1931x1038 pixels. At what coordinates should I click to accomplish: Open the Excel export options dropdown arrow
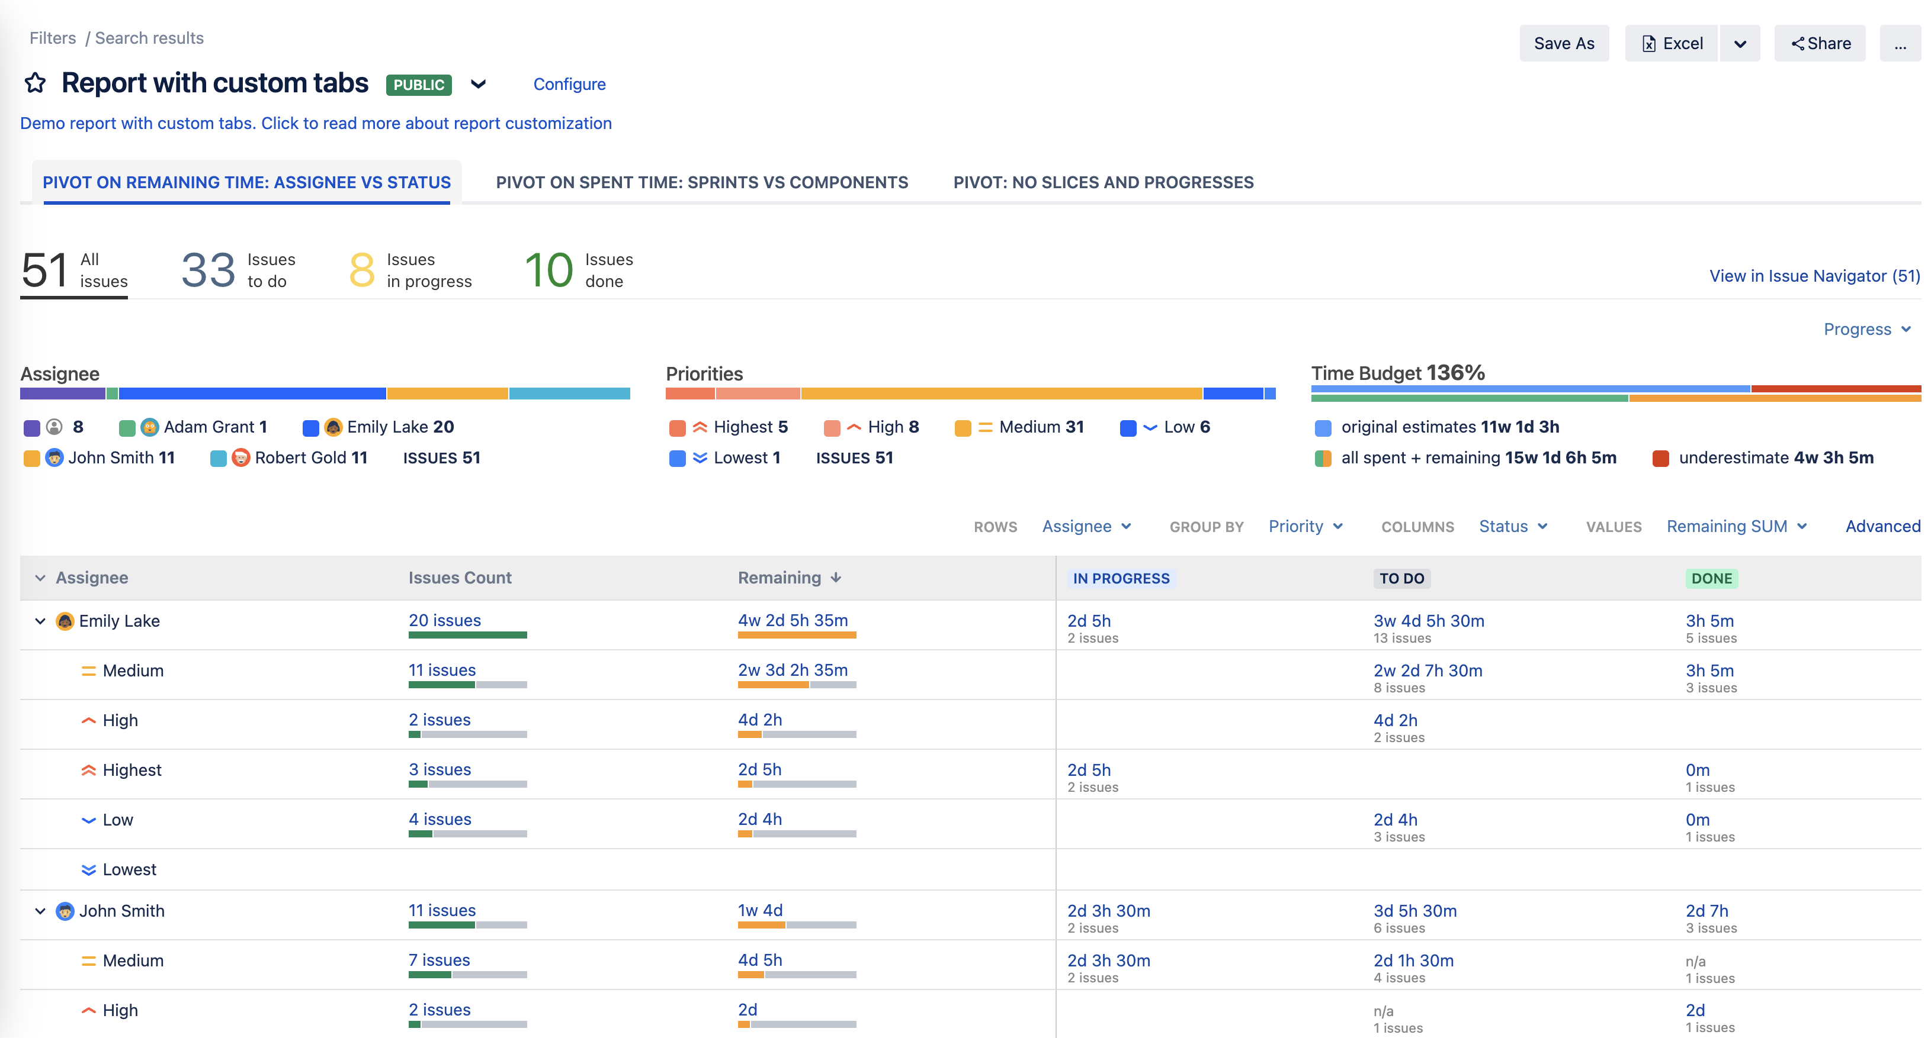(1740, 44)
